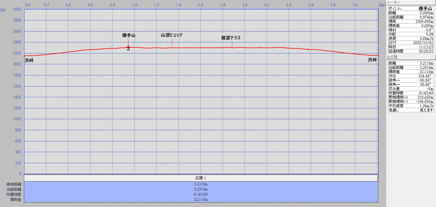Select the 山頂ヒュッテ waypoint label
The image size is (436, 207).
pos(172,35)
